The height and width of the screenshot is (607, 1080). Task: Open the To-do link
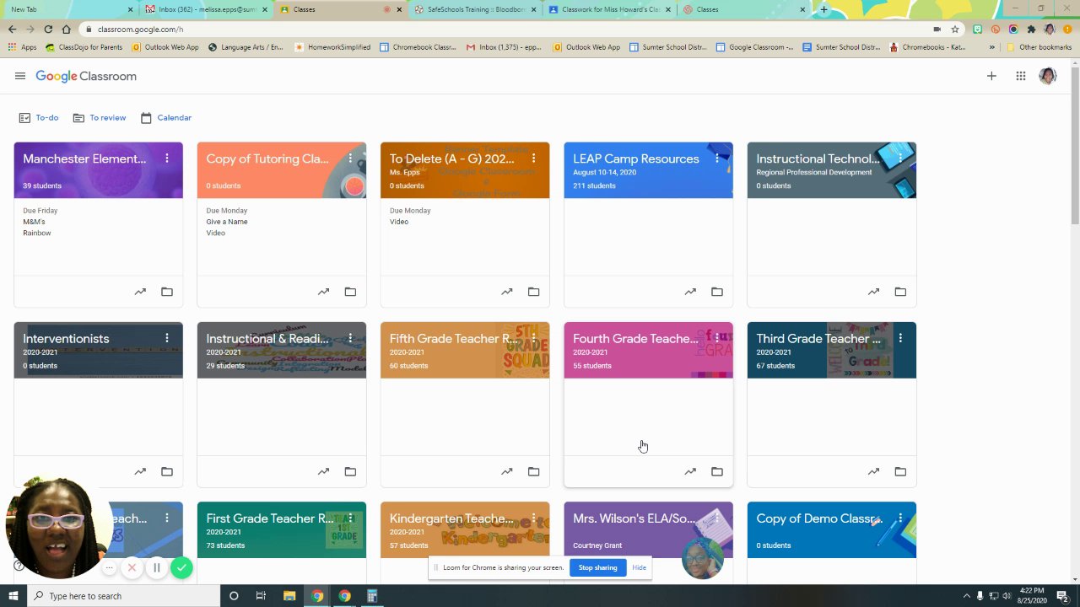[x=39, y=118]
